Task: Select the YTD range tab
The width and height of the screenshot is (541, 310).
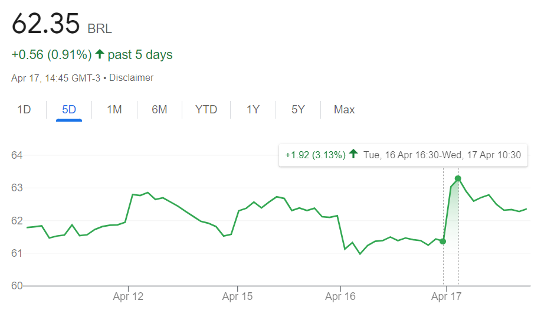Action: pos(206,109)
